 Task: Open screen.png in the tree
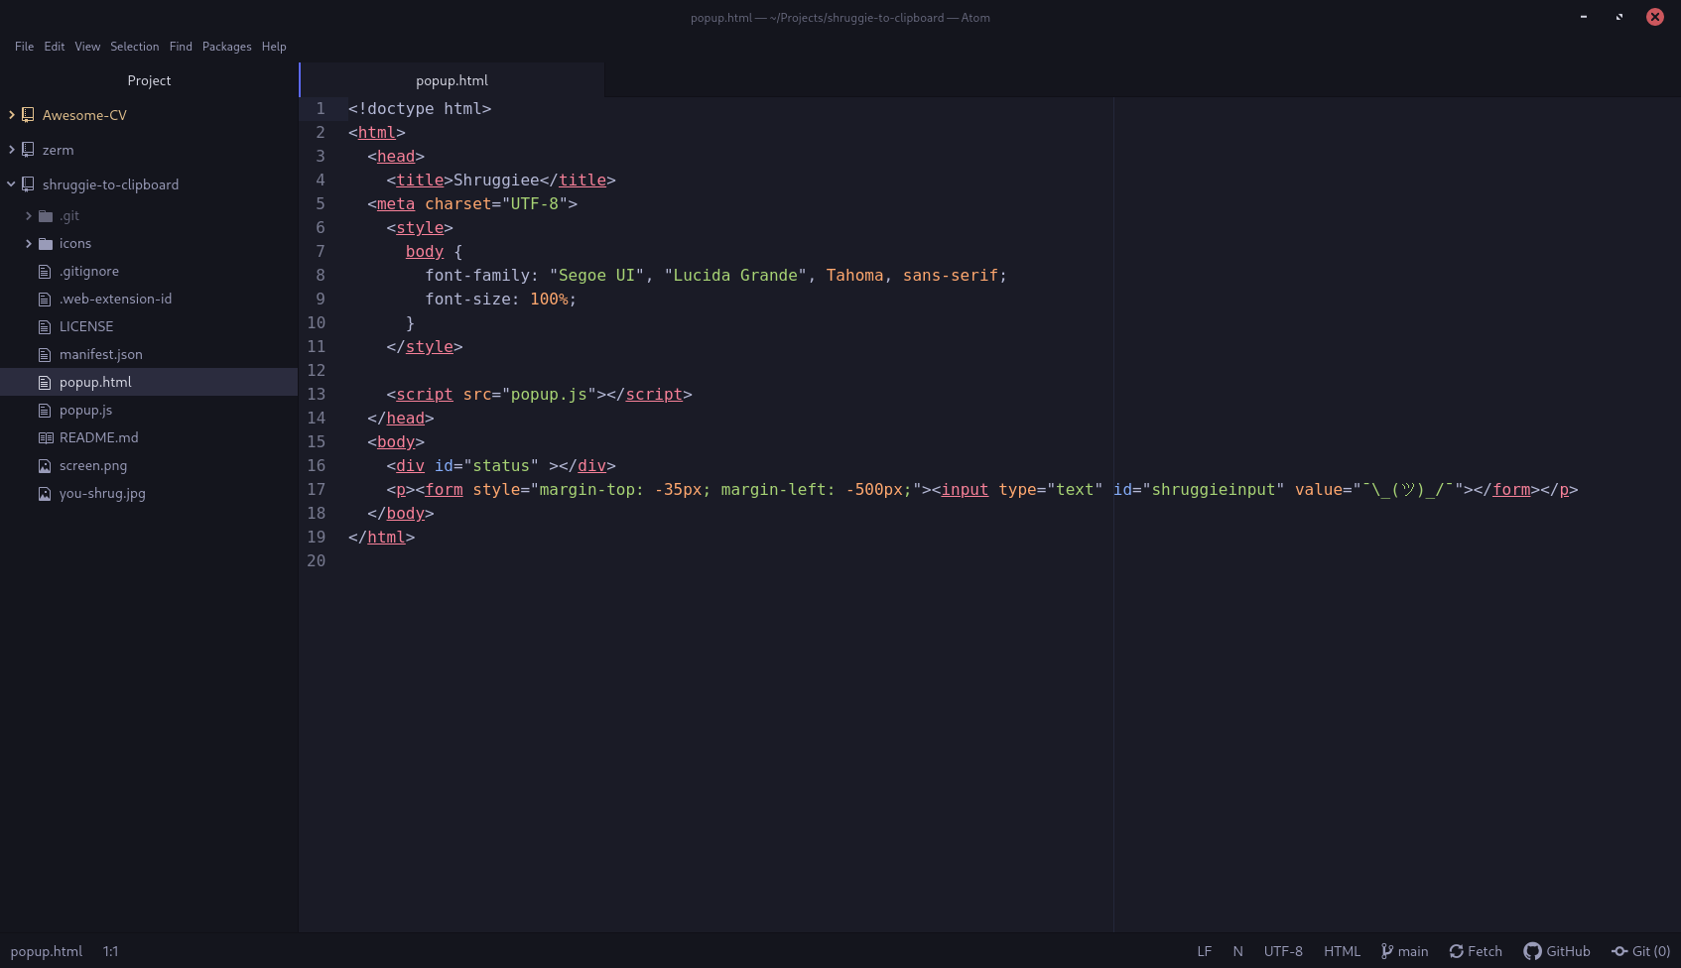(x=93, y=465)
